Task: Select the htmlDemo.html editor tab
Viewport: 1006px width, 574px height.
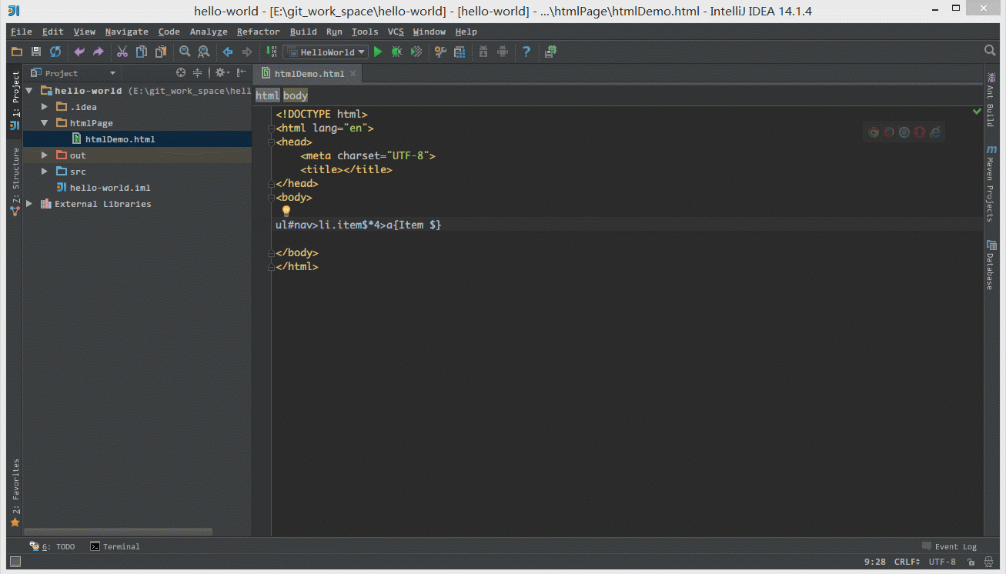Action: (x=309, y=74)
